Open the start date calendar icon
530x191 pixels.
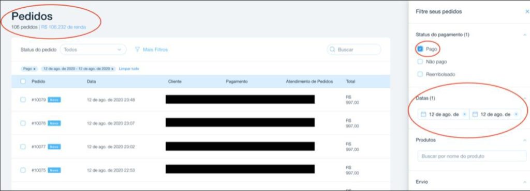pyautogui.click(x=423, y=115)
